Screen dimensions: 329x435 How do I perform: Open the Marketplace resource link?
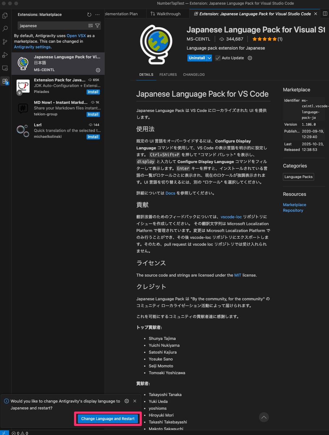click(x=295, y=205)
